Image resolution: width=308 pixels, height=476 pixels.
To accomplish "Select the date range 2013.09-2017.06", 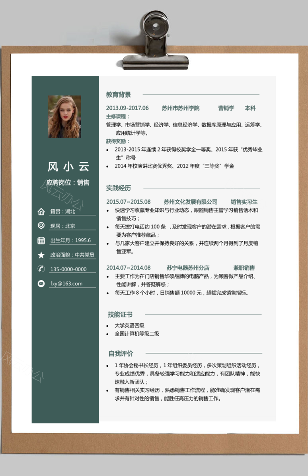I will coord(127,108).
